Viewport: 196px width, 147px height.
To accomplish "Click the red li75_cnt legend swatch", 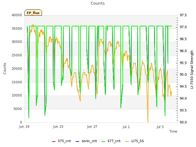I will pos(54,141).
